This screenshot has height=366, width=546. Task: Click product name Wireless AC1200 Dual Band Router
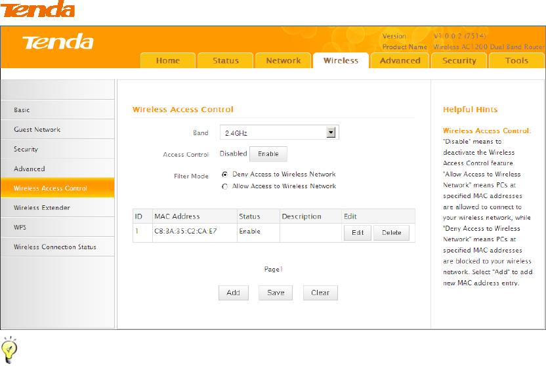(489, 47)
